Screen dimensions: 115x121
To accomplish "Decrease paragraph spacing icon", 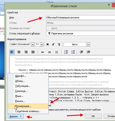I will [73, 52].
